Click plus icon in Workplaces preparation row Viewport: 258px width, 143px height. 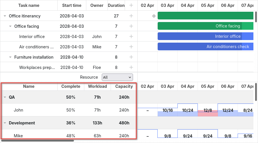(x=131, y=67)
